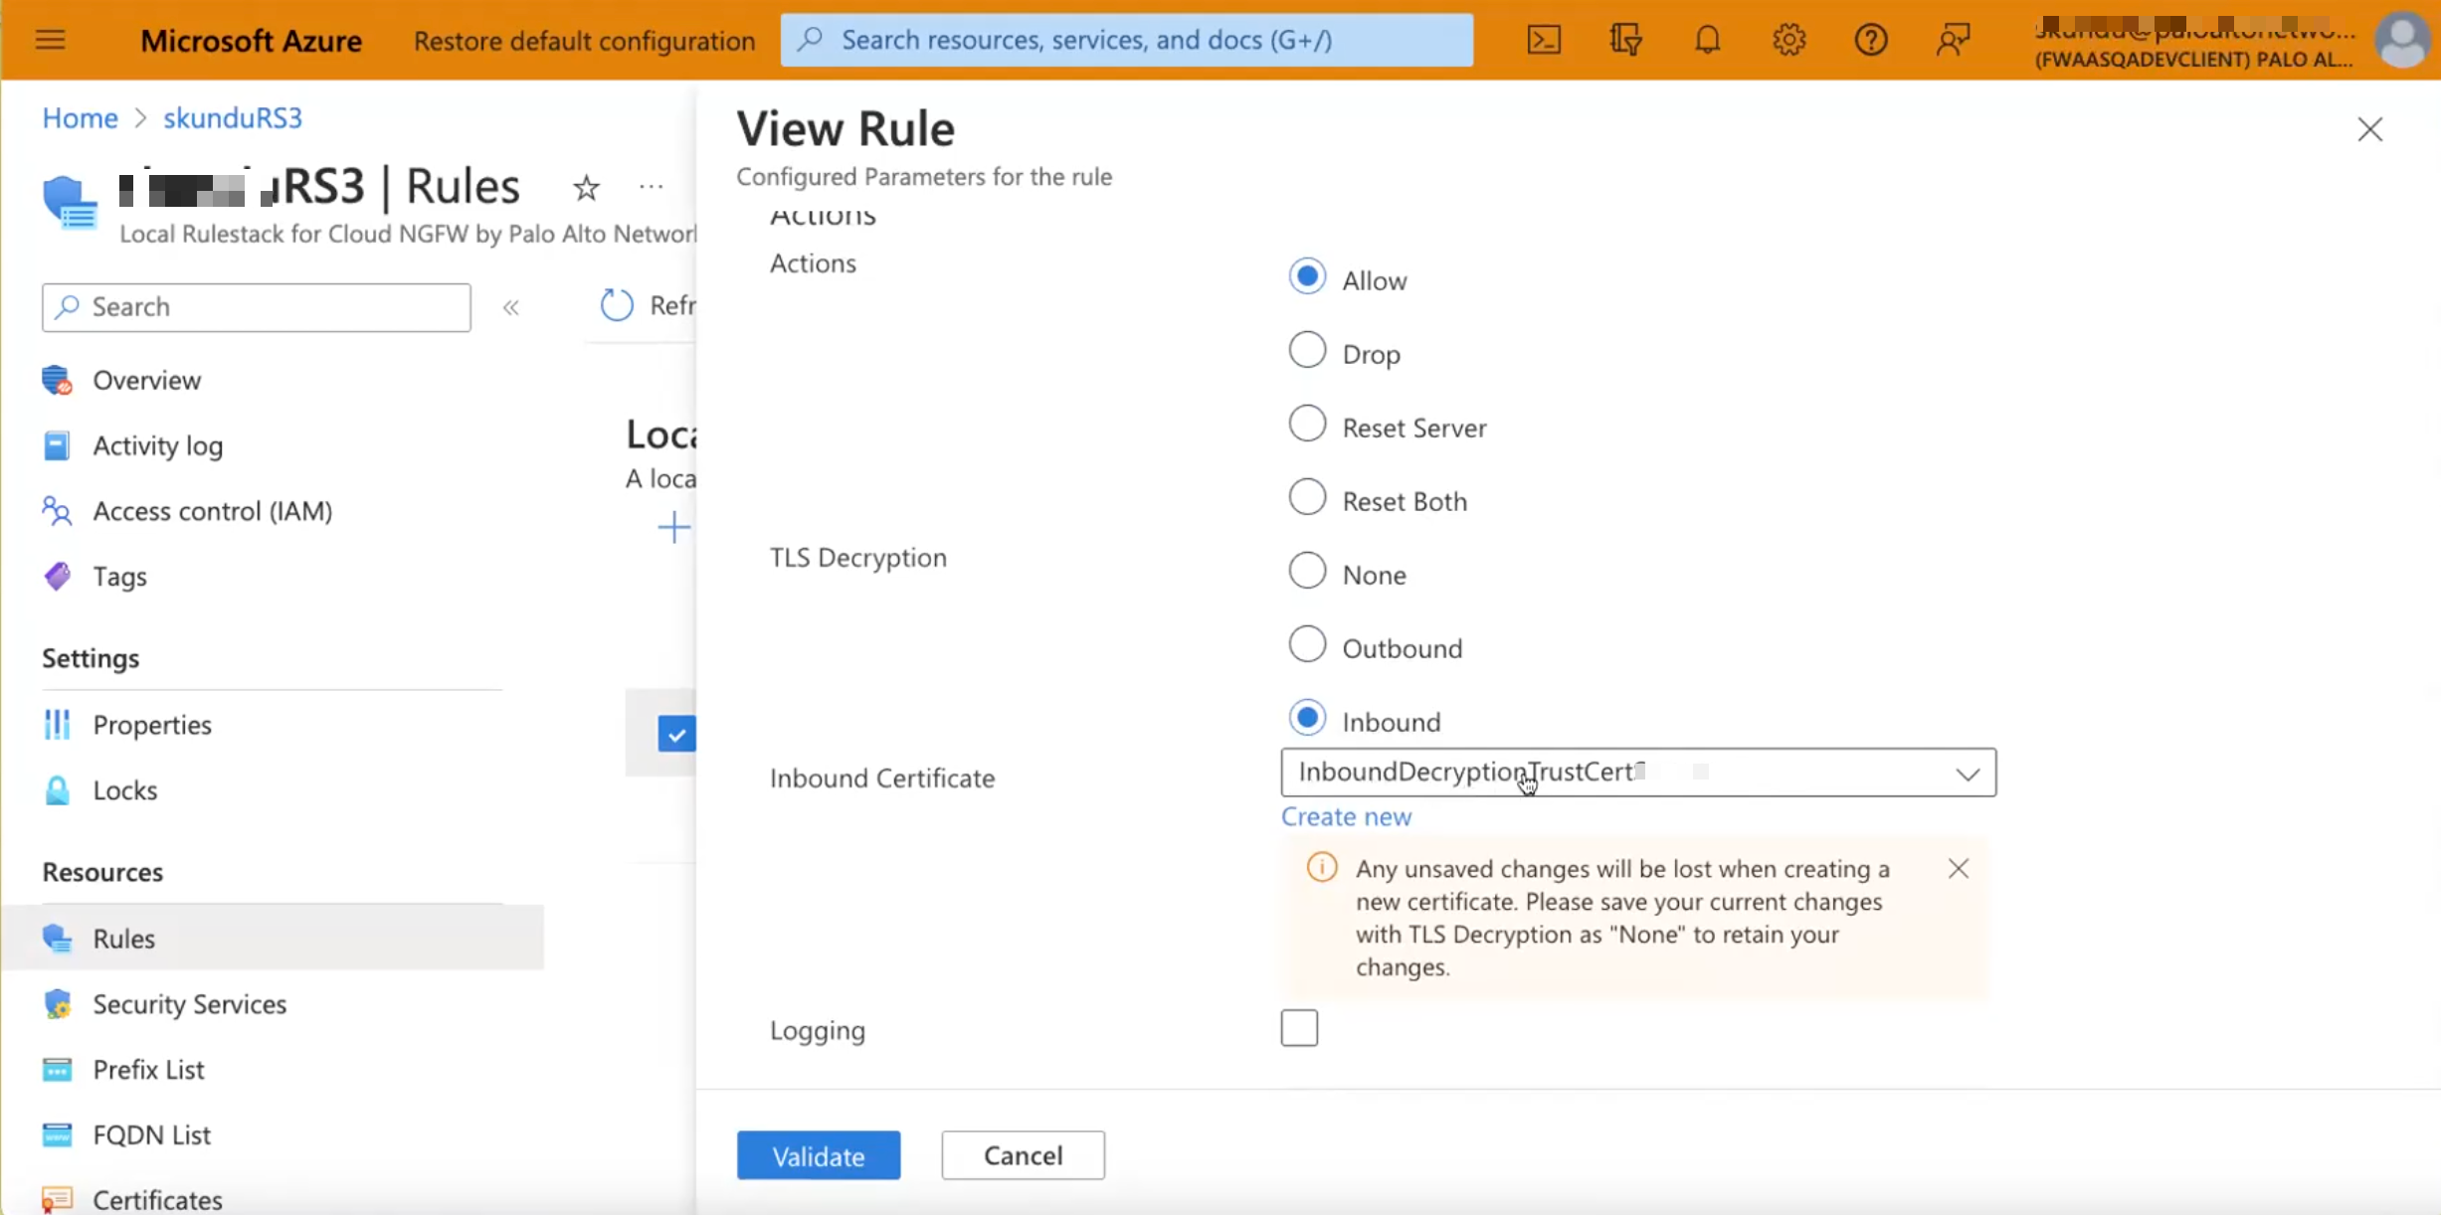The image size is (2441, 1215).
Task: Open the notifications bell
Action: [x=1707, y=40]
